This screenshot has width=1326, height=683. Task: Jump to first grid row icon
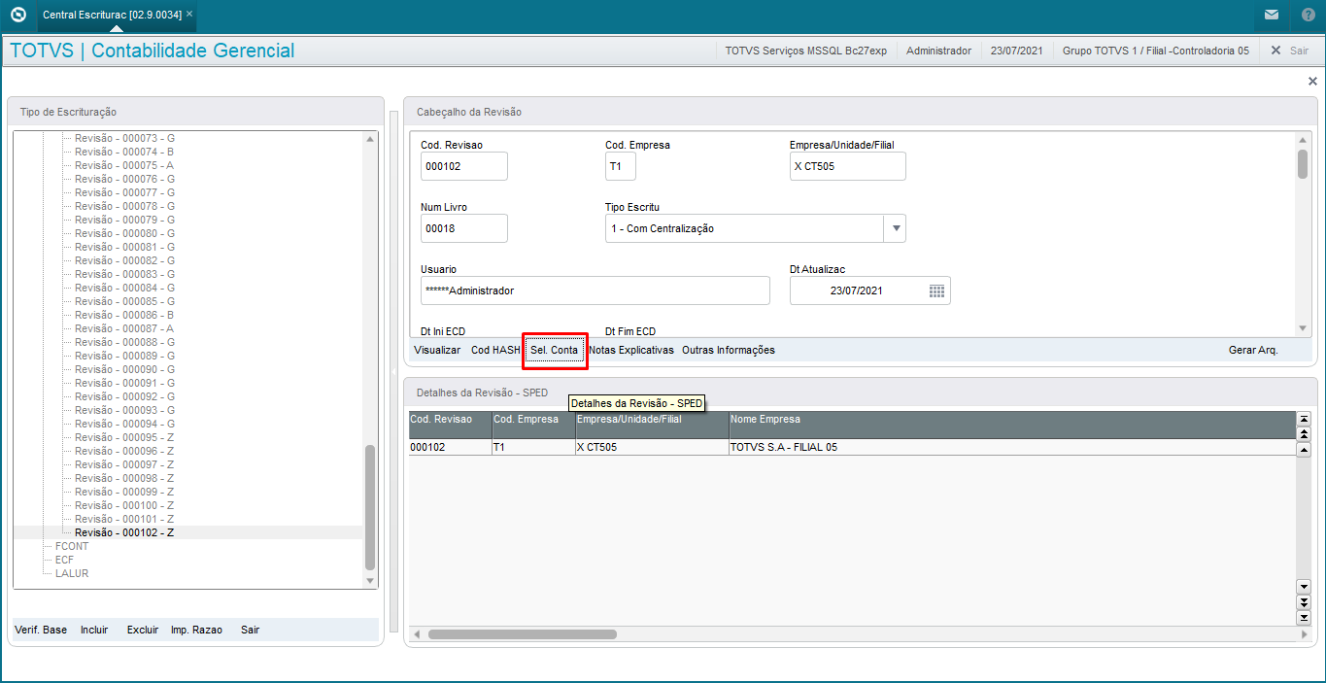[1304, 419]
